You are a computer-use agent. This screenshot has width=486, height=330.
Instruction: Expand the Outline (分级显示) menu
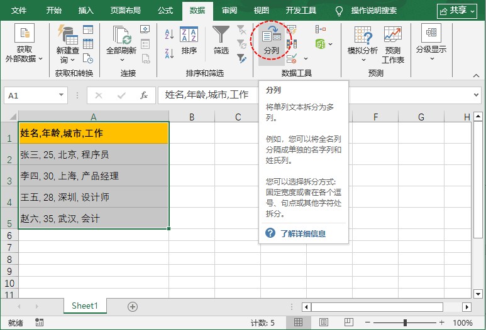[431, 43]
